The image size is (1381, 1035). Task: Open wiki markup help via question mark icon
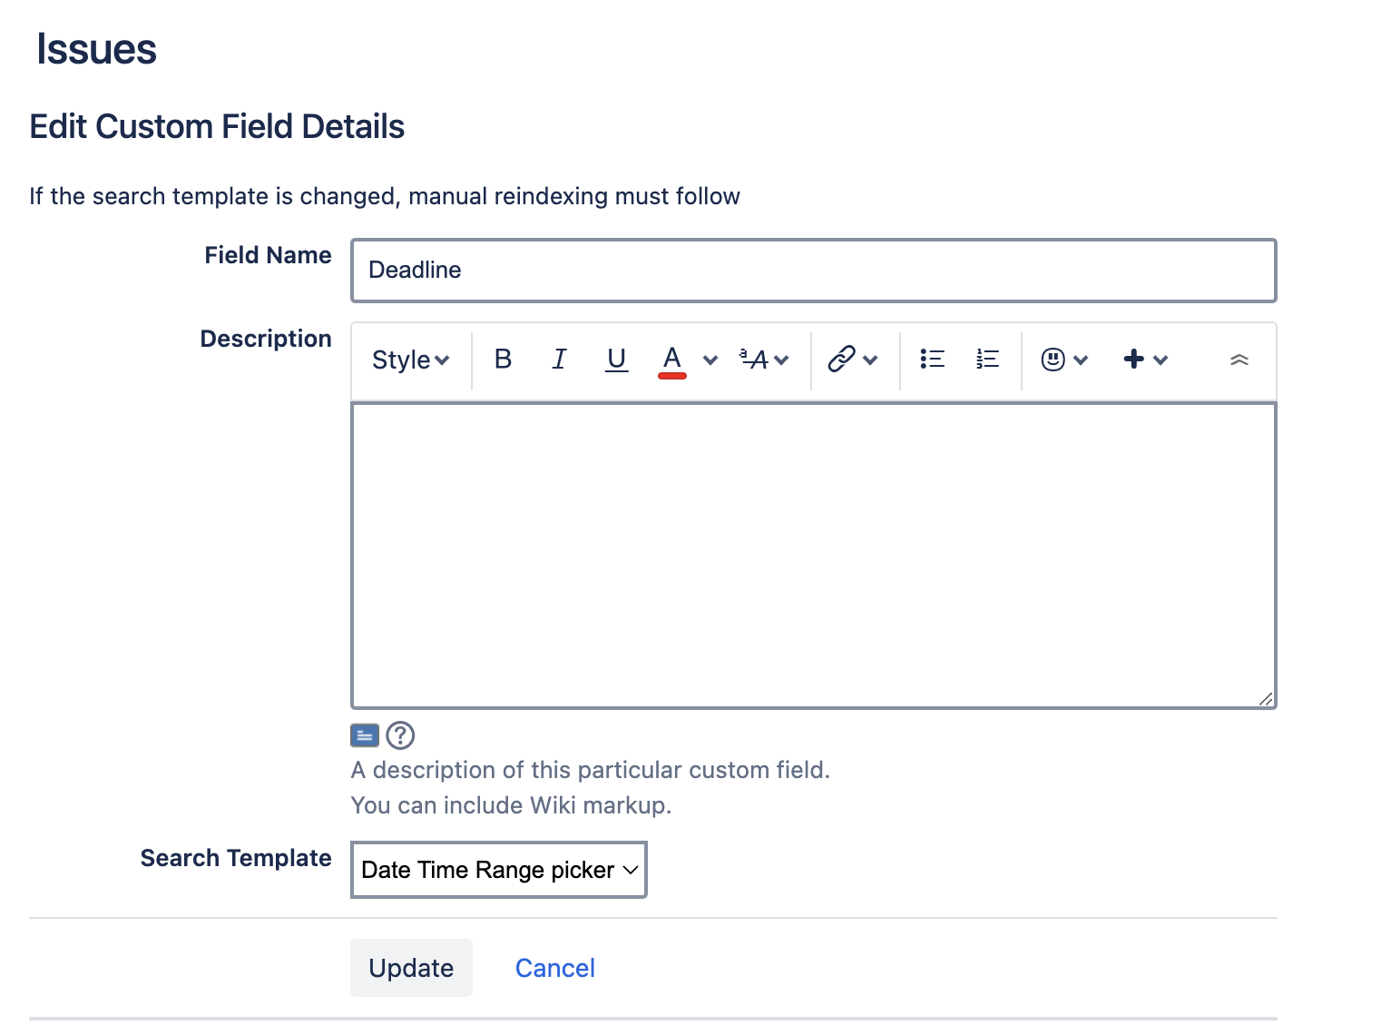pyautogui.click(x=400, y=735)
